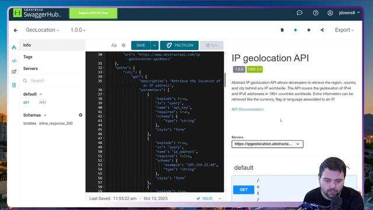
Task: Expand the validation status dropdown arrow
Action: pyautogui.click(x=220, y=198)
